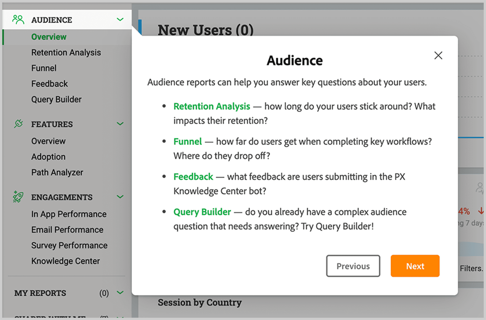Open Adoption under Features
Screen dimensions: 486x320
[48, 157]
